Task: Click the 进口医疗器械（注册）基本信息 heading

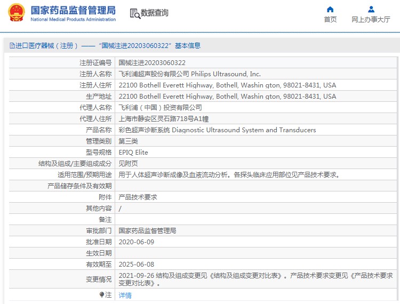Action: coord(108,46)
